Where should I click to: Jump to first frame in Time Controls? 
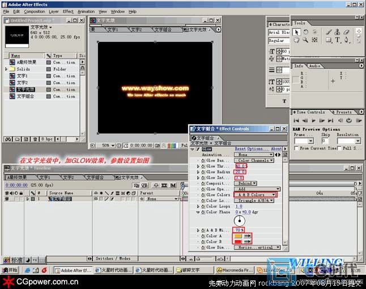click(296, 121)
